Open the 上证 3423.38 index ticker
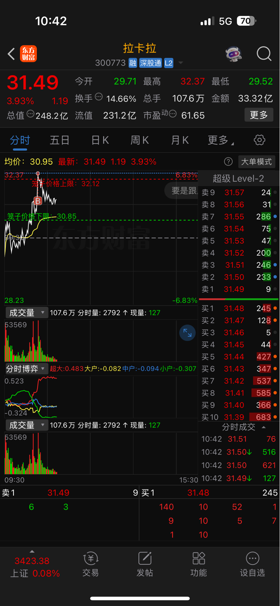The width and height of the screenshot is (280, 606). tap(35, 567)
